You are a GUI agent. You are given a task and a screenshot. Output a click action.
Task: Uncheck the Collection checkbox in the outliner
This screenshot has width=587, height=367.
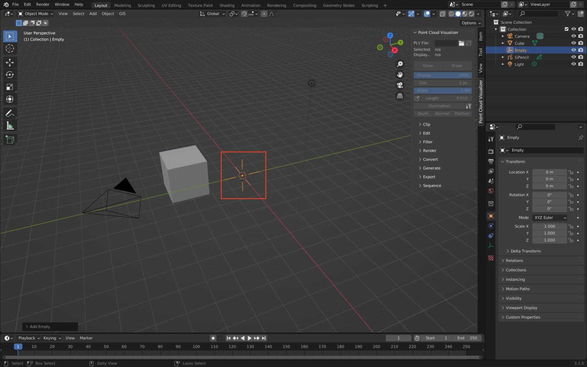(x=566, y=29)
